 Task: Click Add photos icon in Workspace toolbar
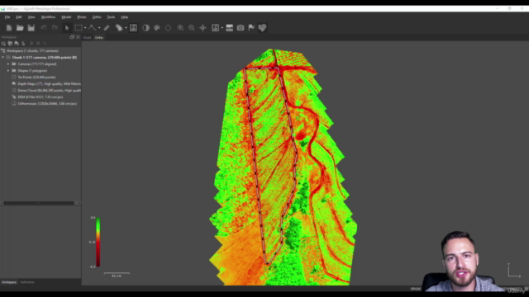point(10,44)
